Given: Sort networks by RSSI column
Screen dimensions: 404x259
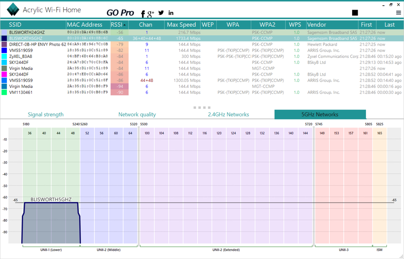Looking at the screenshot, I should pos(119,25).
